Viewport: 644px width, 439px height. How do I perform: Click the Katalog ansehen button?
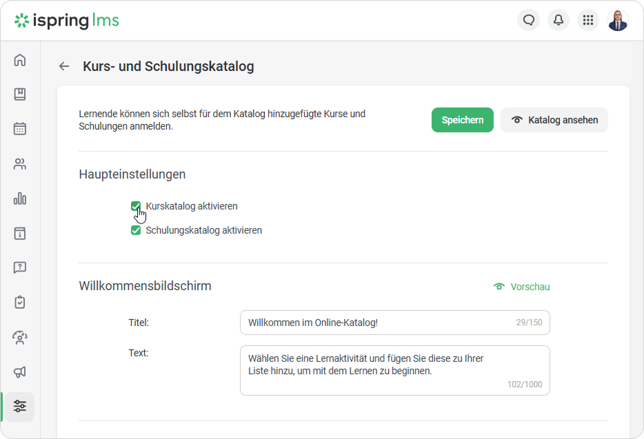pyautogui.click(x=554, y=120)
